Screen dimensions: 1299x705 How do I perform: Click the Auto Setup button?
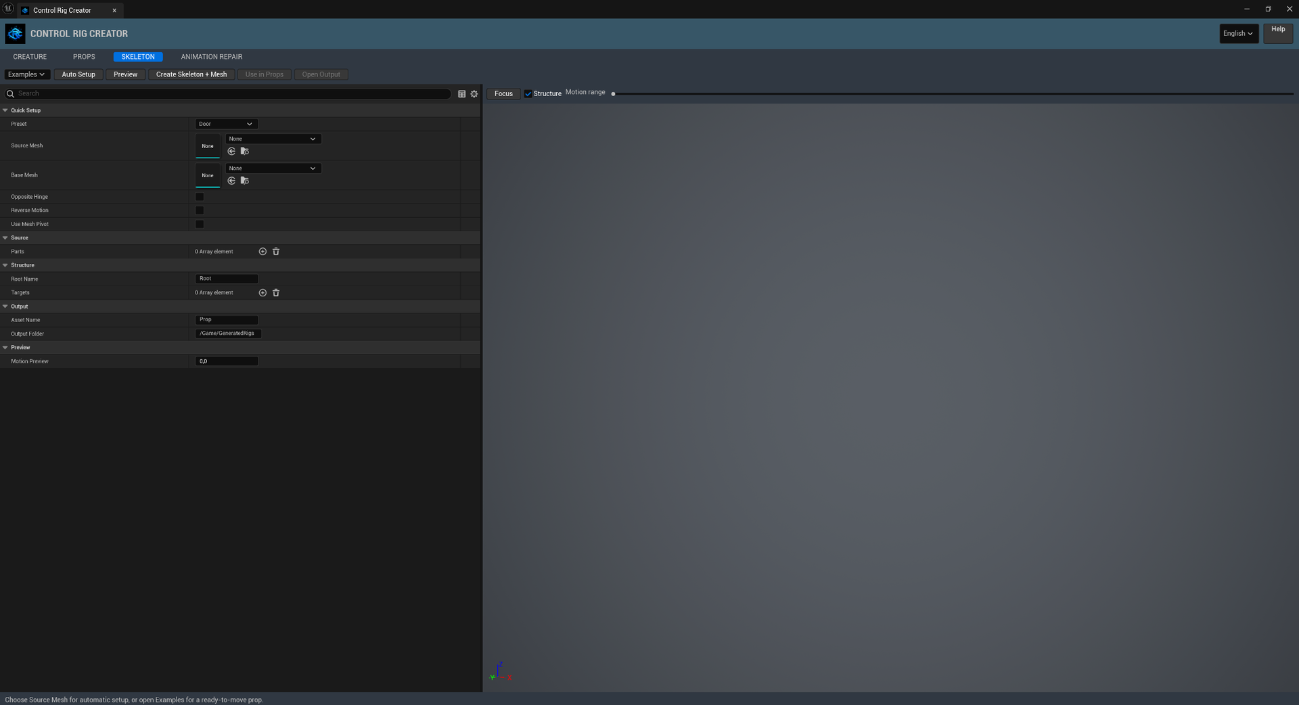78,74
